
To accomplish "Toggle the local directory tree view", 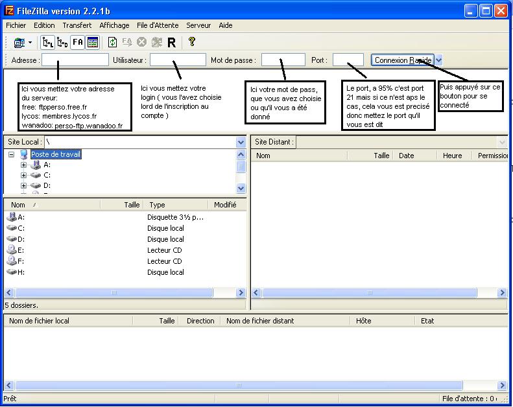I will click(x=48, y=43).
